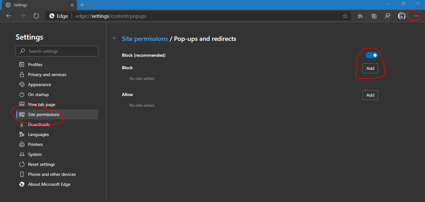Navigate back via the Site permissions breadcrumb link

click(145, 39)
